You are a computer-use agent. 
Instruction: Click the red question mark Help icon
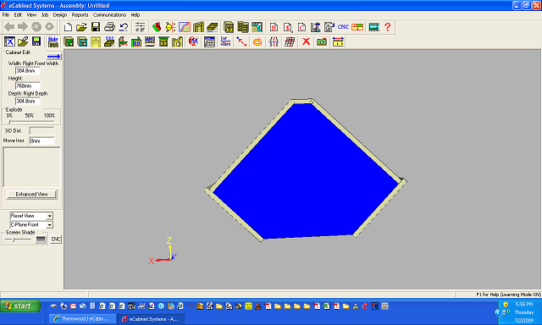[x=388, y=27]
